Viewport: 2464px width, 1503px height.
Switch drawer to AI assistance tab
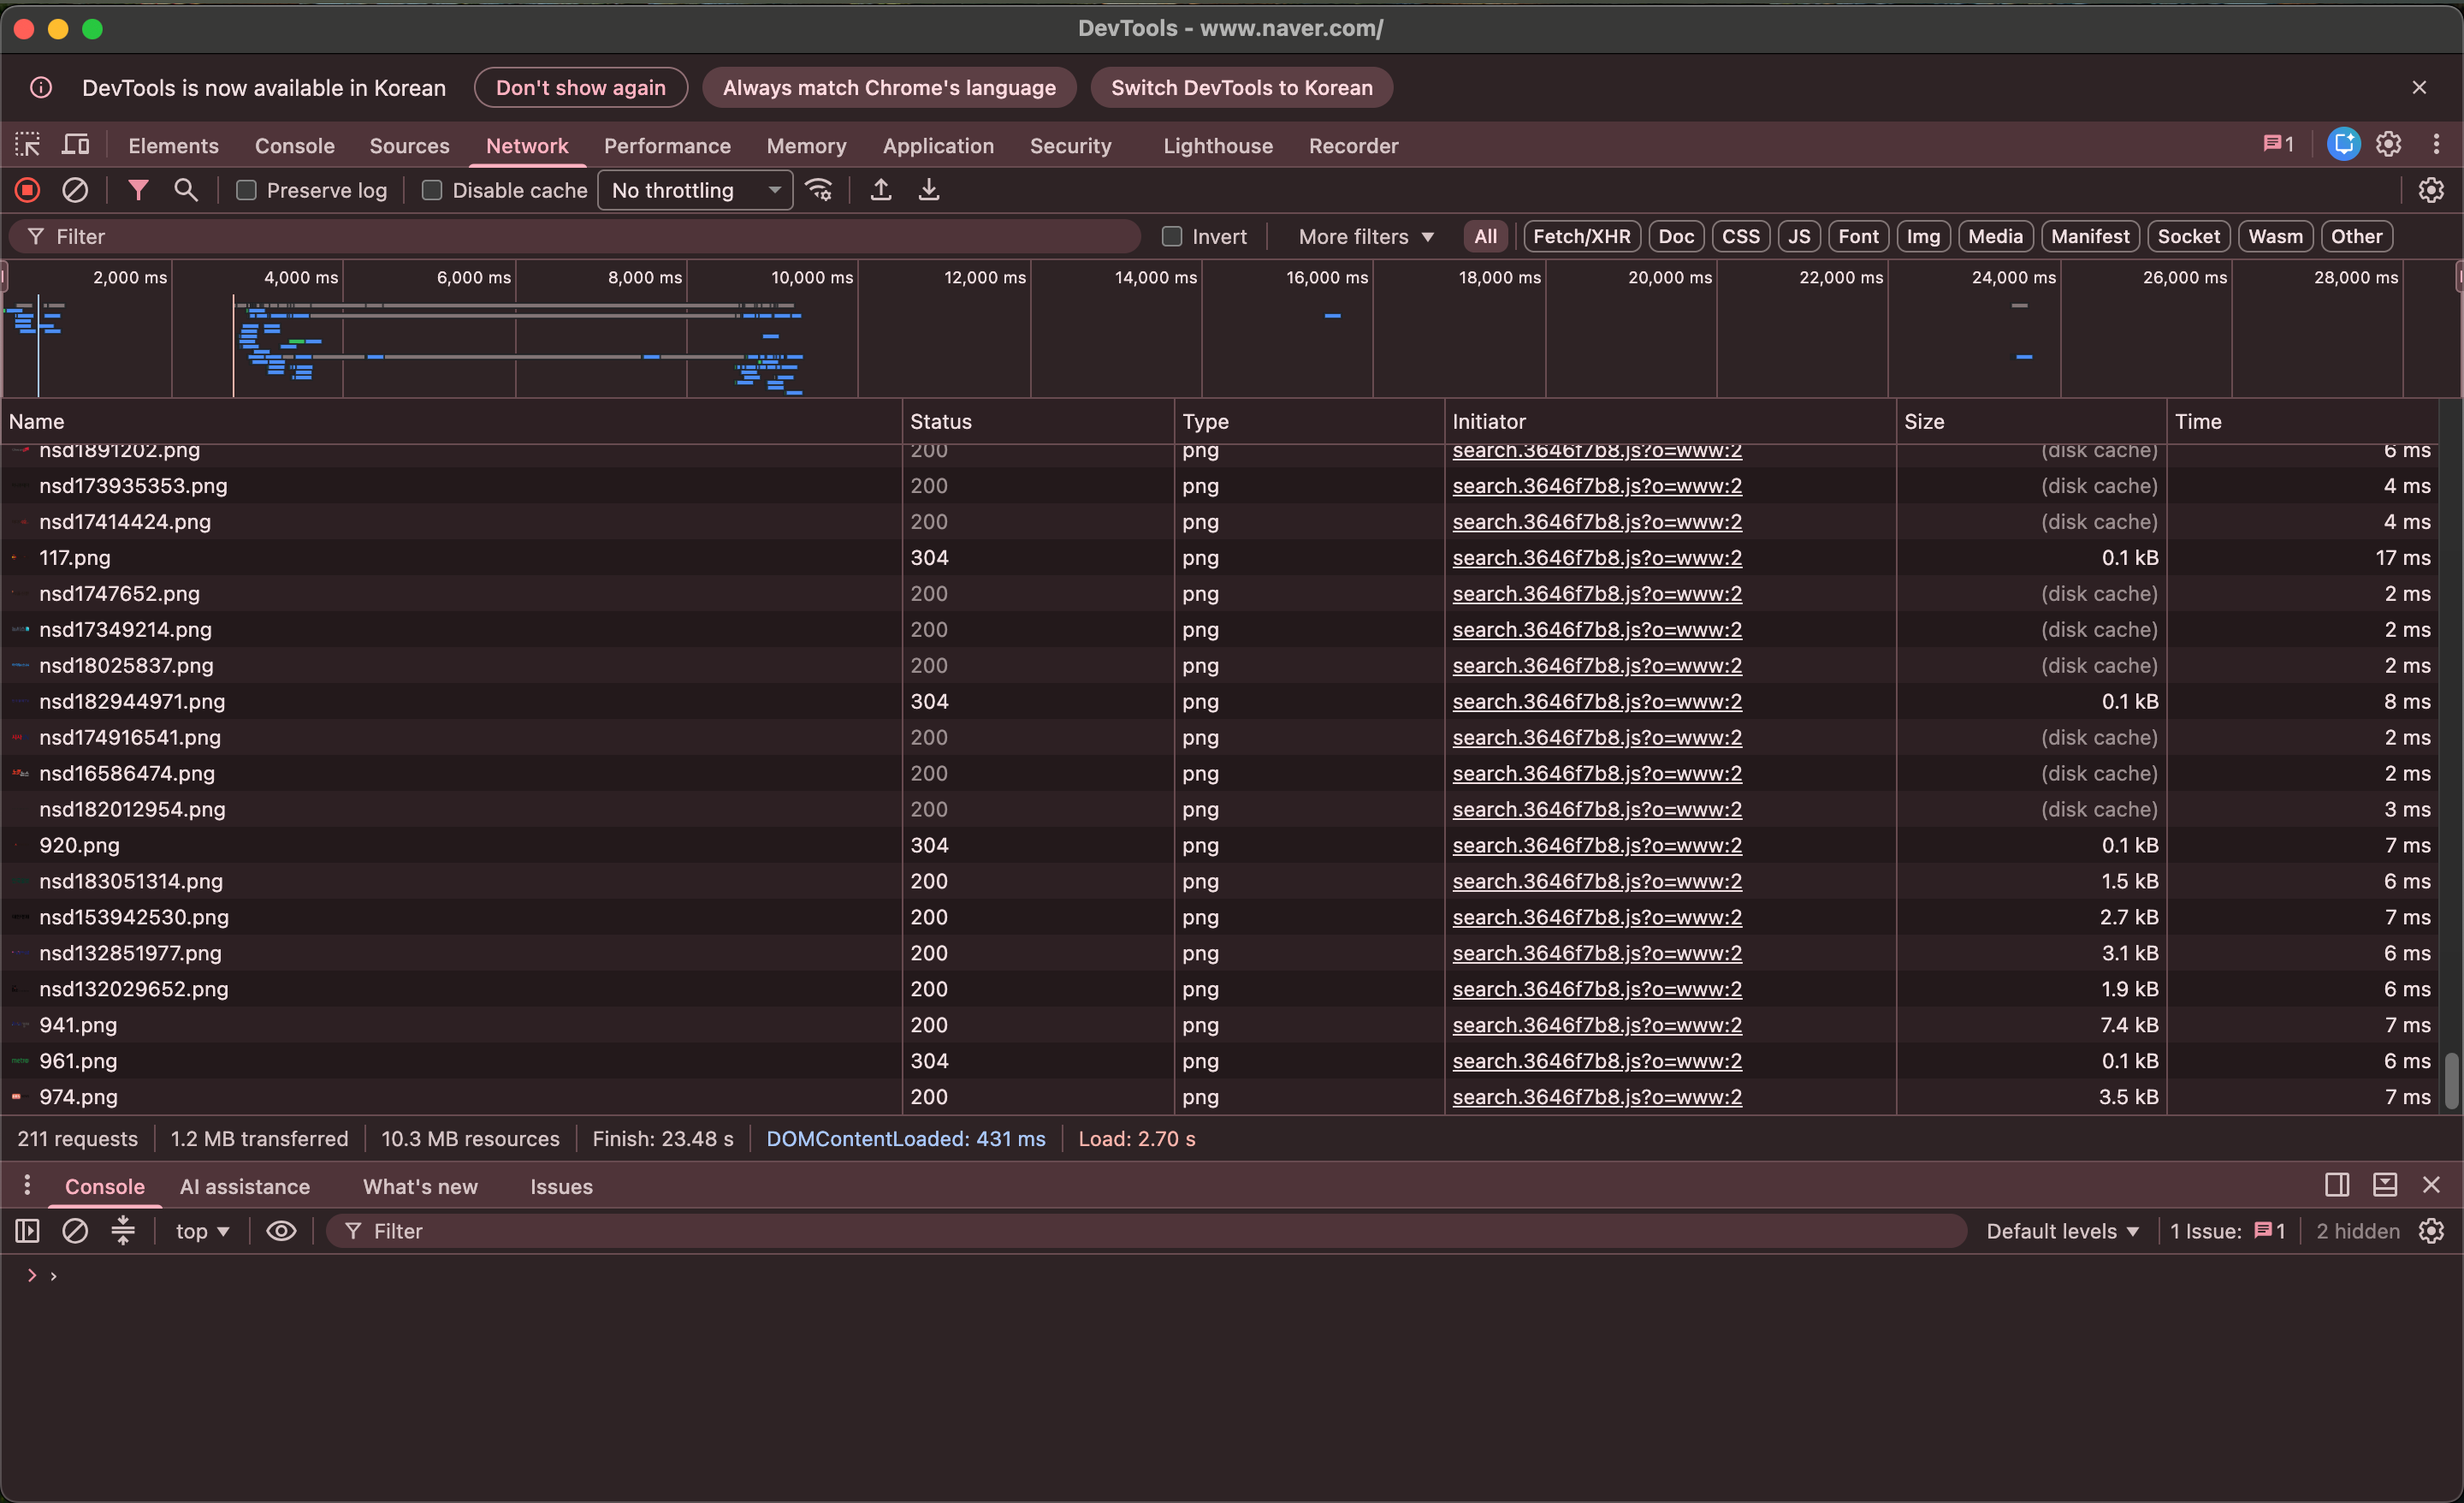pos(245,1185)
